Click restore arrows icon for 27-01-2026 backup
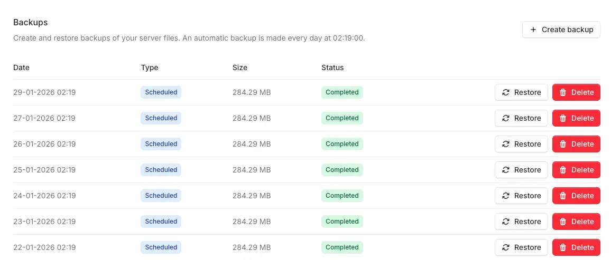 (x=506, y=118)
